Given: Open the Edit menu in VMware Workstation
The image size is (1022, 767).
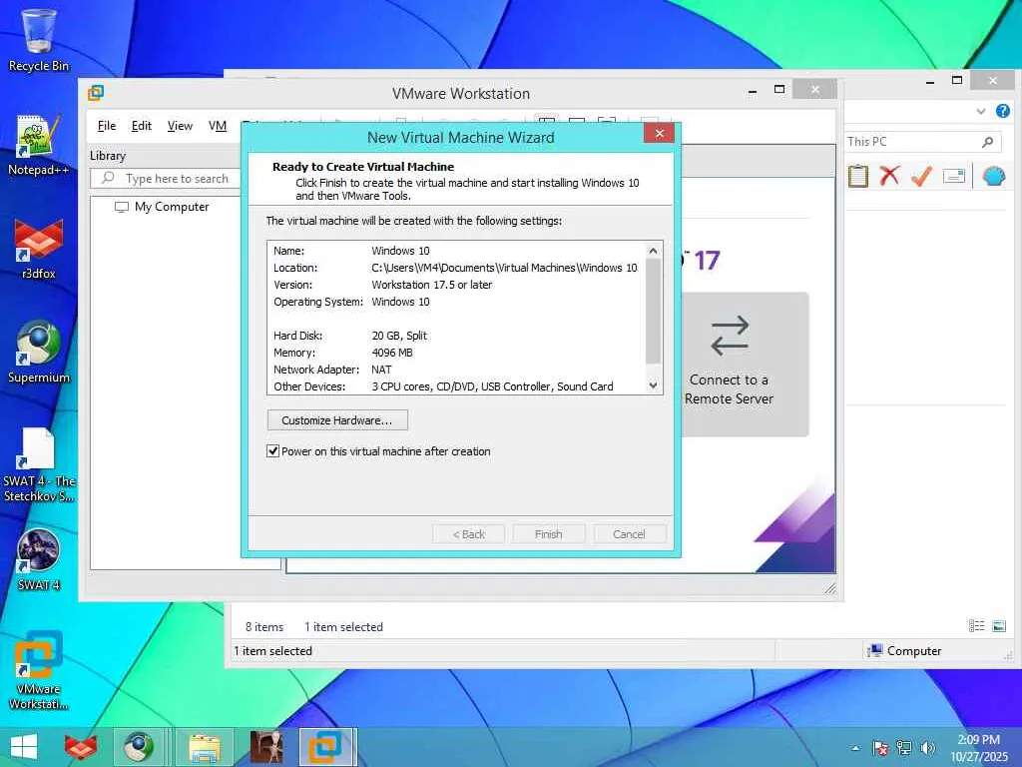Looking at the screenshot, I should click(x=142, y=126).
